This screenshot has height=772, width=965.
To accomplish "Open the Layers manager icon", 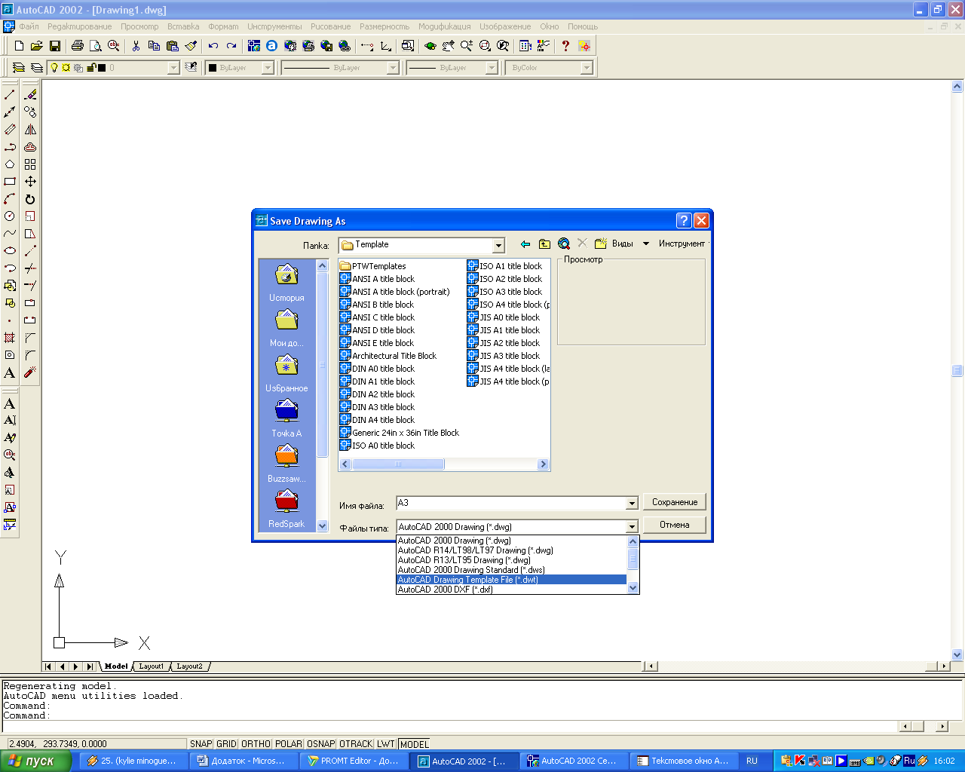I will [x=19, y=68].
